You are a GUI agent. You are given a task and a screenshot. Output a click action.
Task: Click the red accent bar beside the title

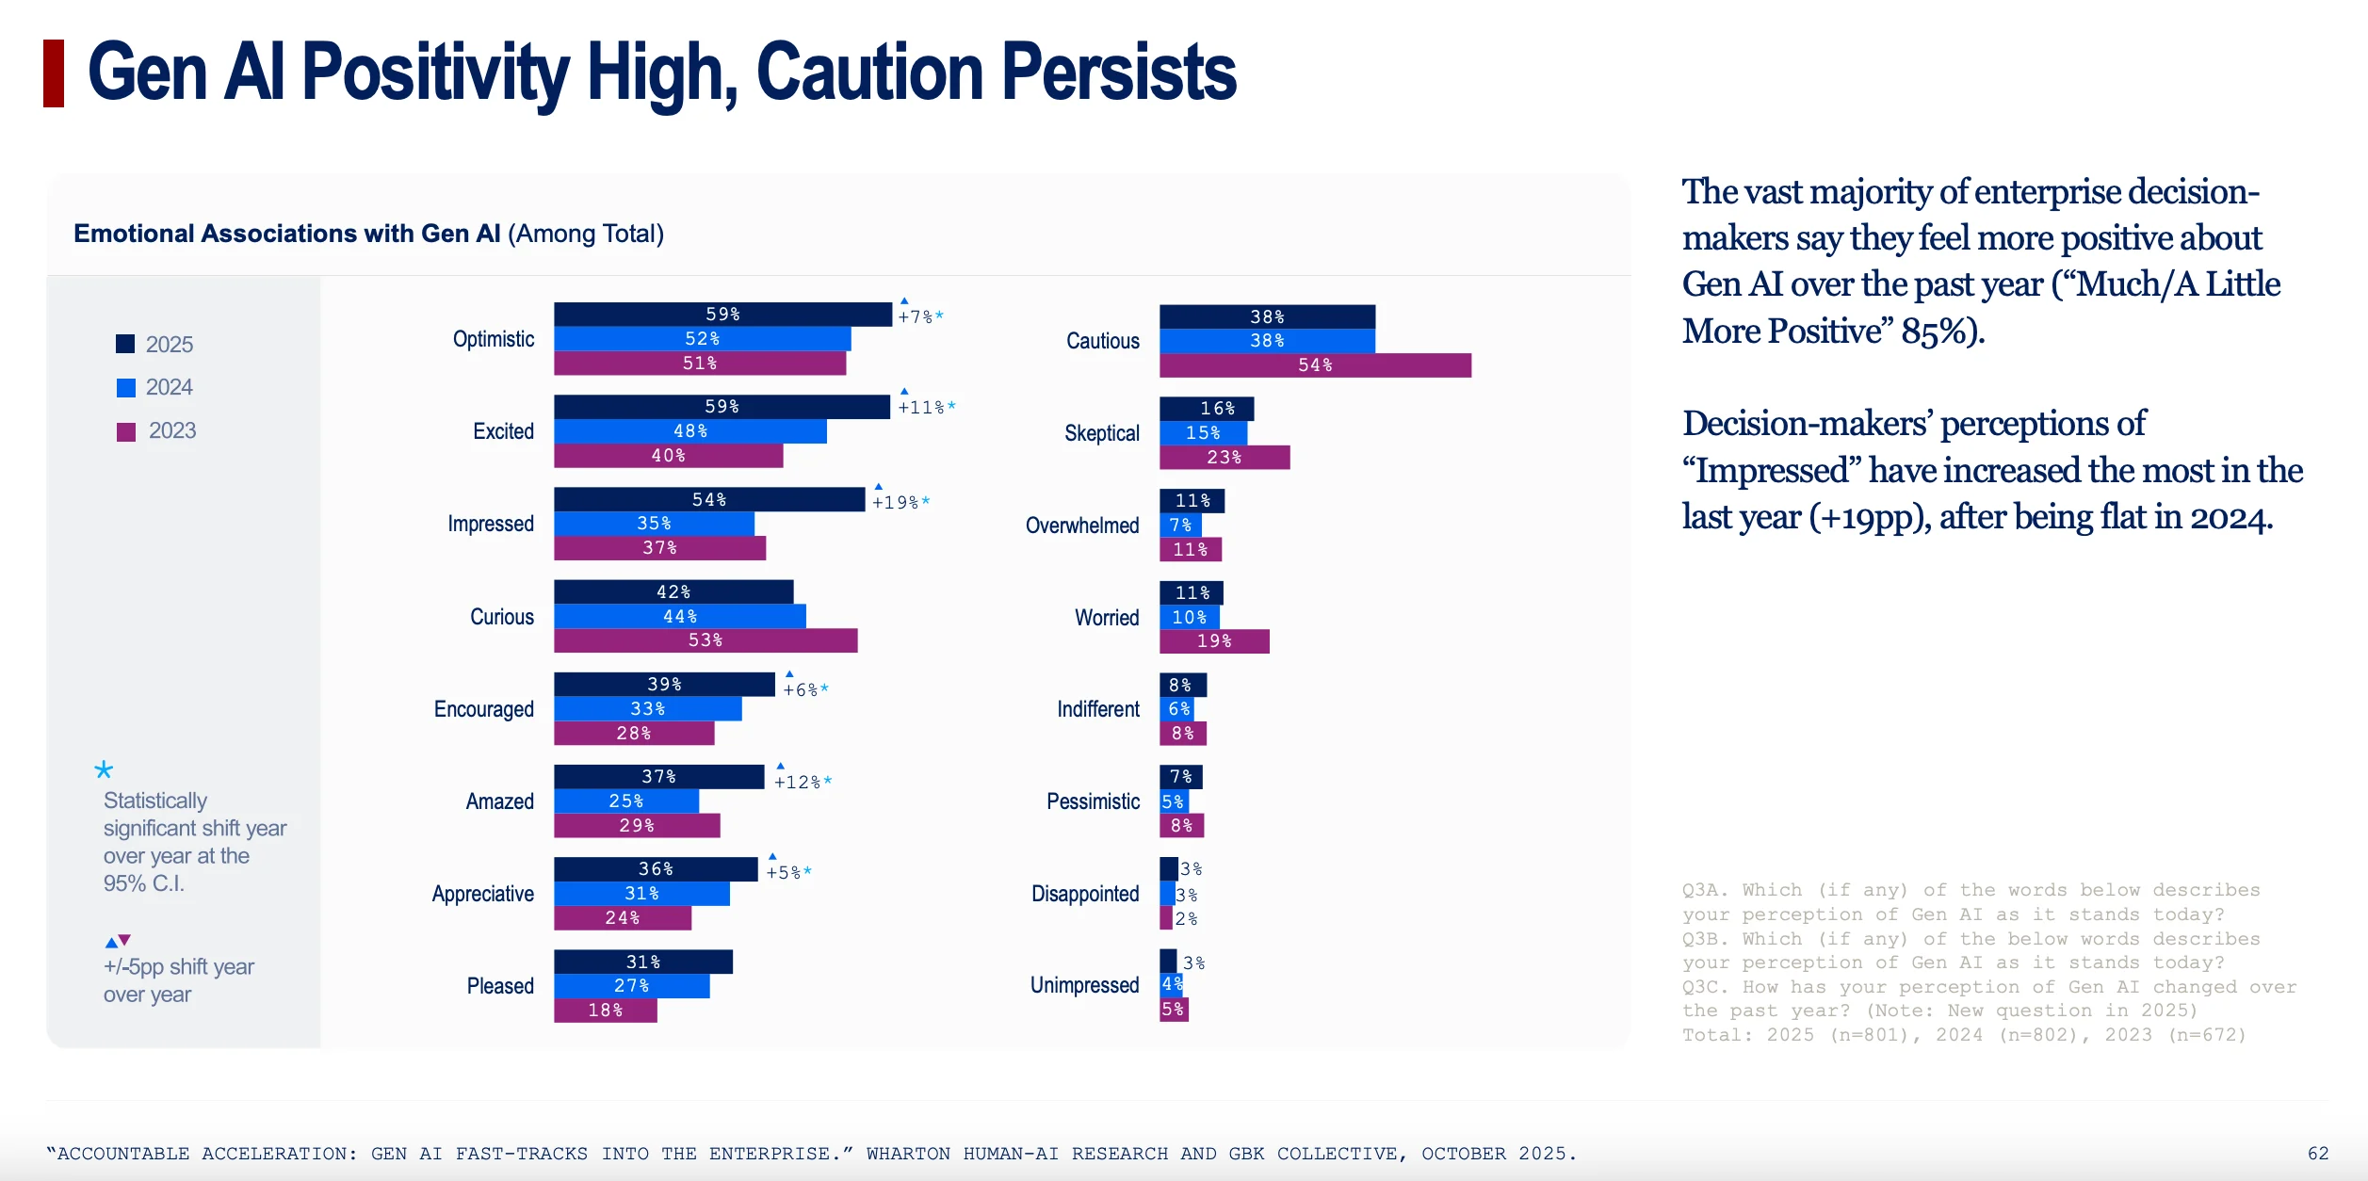(x=54, y=73)
